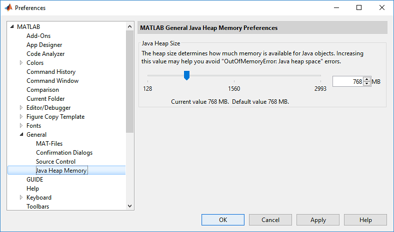Increase heap size with the up spinner arrow

click(x=367, y=79)
